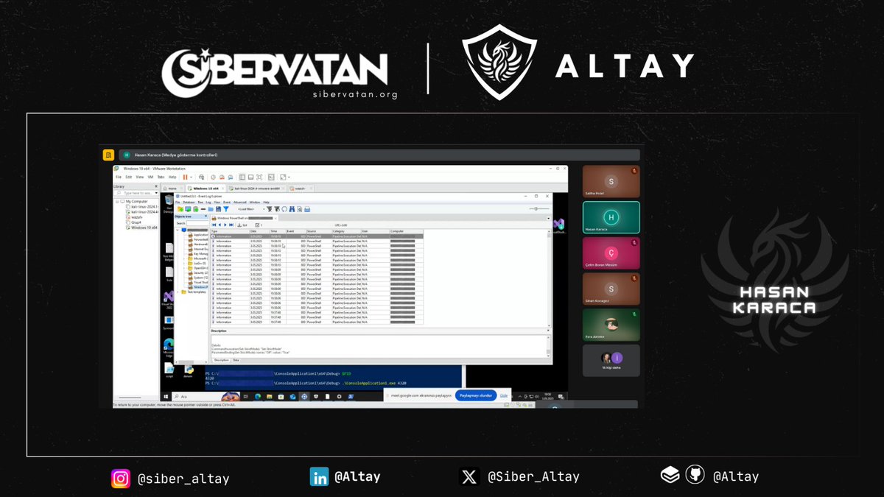
Task: Open VMware library search dropdown arrow
Action: 156,194
